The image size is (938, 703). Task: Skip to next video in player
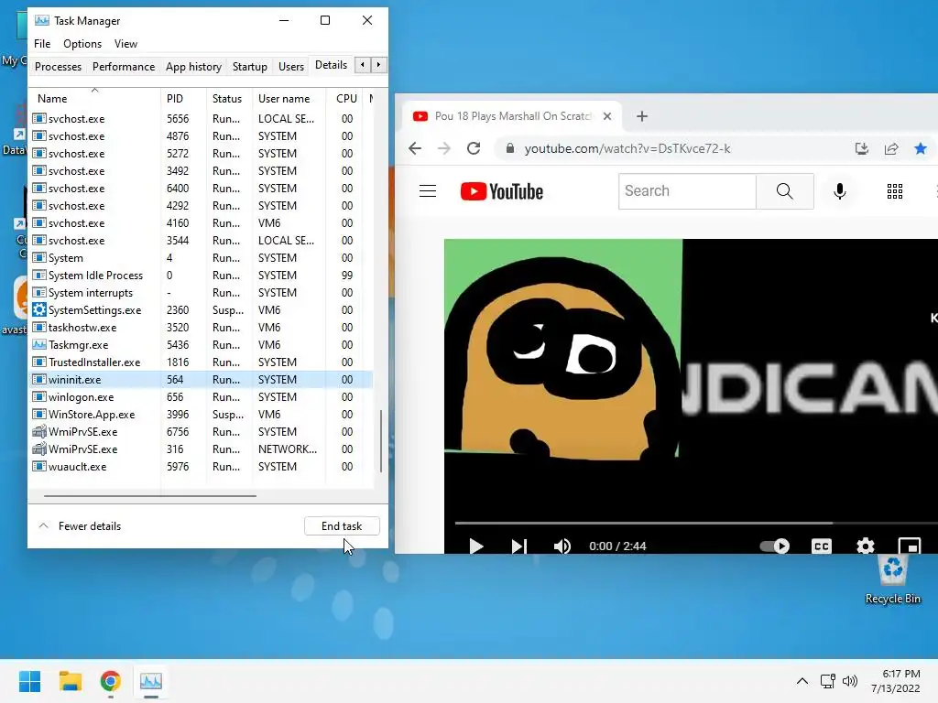tap(519, 546)
